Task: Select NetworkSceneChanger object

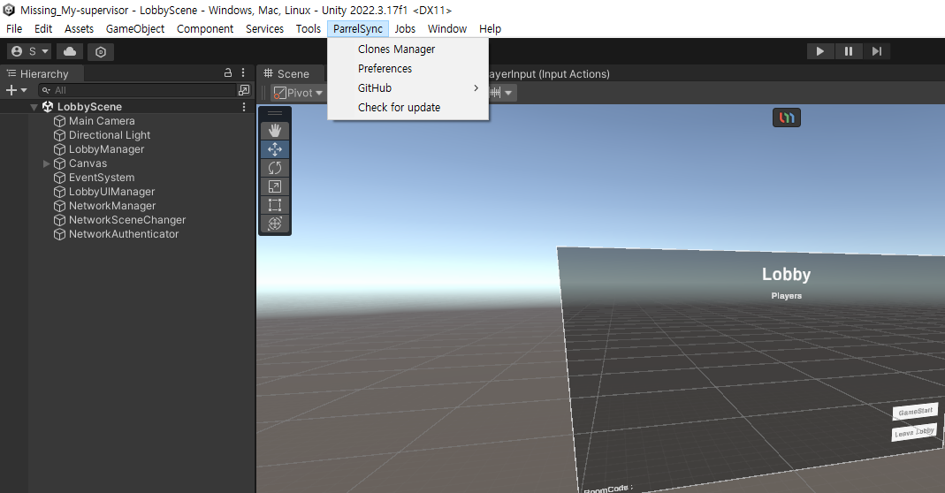Action: (x=127, y=220)
